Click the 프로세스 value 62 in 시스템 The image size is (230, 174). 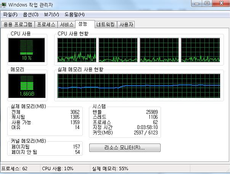155,122
